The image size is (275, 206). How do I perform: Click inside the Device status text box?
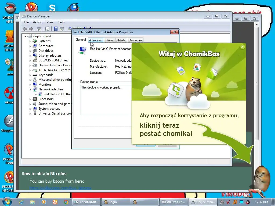coord(106,100)
